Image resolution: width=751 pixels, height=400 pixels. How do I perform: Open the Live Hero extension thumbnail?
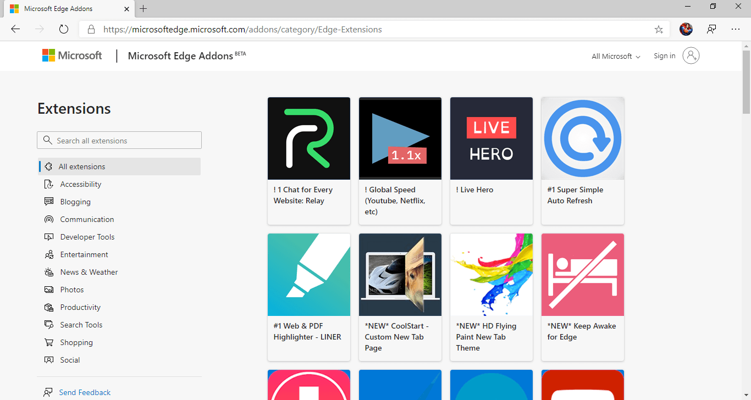point(492,138)
